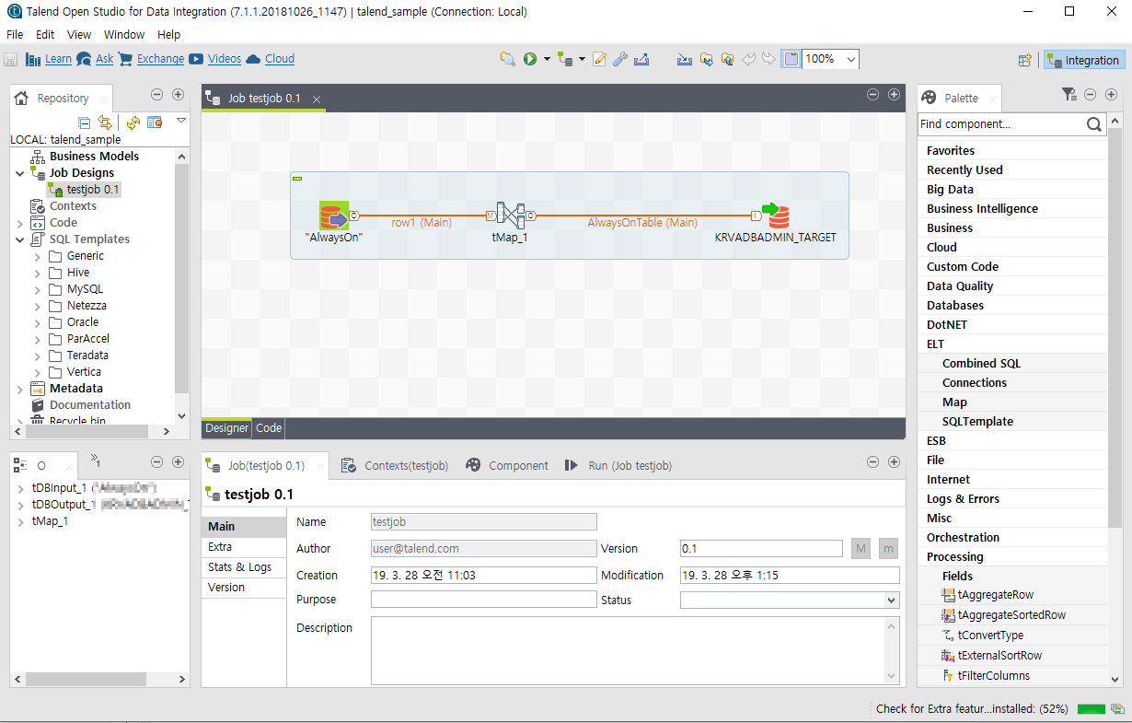Select the tMap_1 component on canvas
This screenshot has width=1132, height=723.
coord(511,216)
